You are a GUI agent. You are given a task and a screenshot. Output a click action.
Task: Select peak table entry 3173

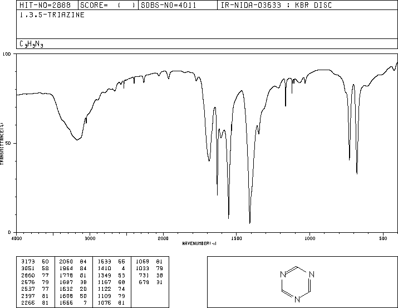click(x=35, y=262)
